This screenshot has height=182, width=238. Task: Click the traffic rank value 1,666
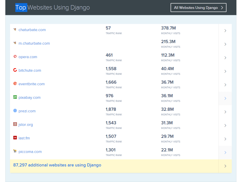point(111,82)
